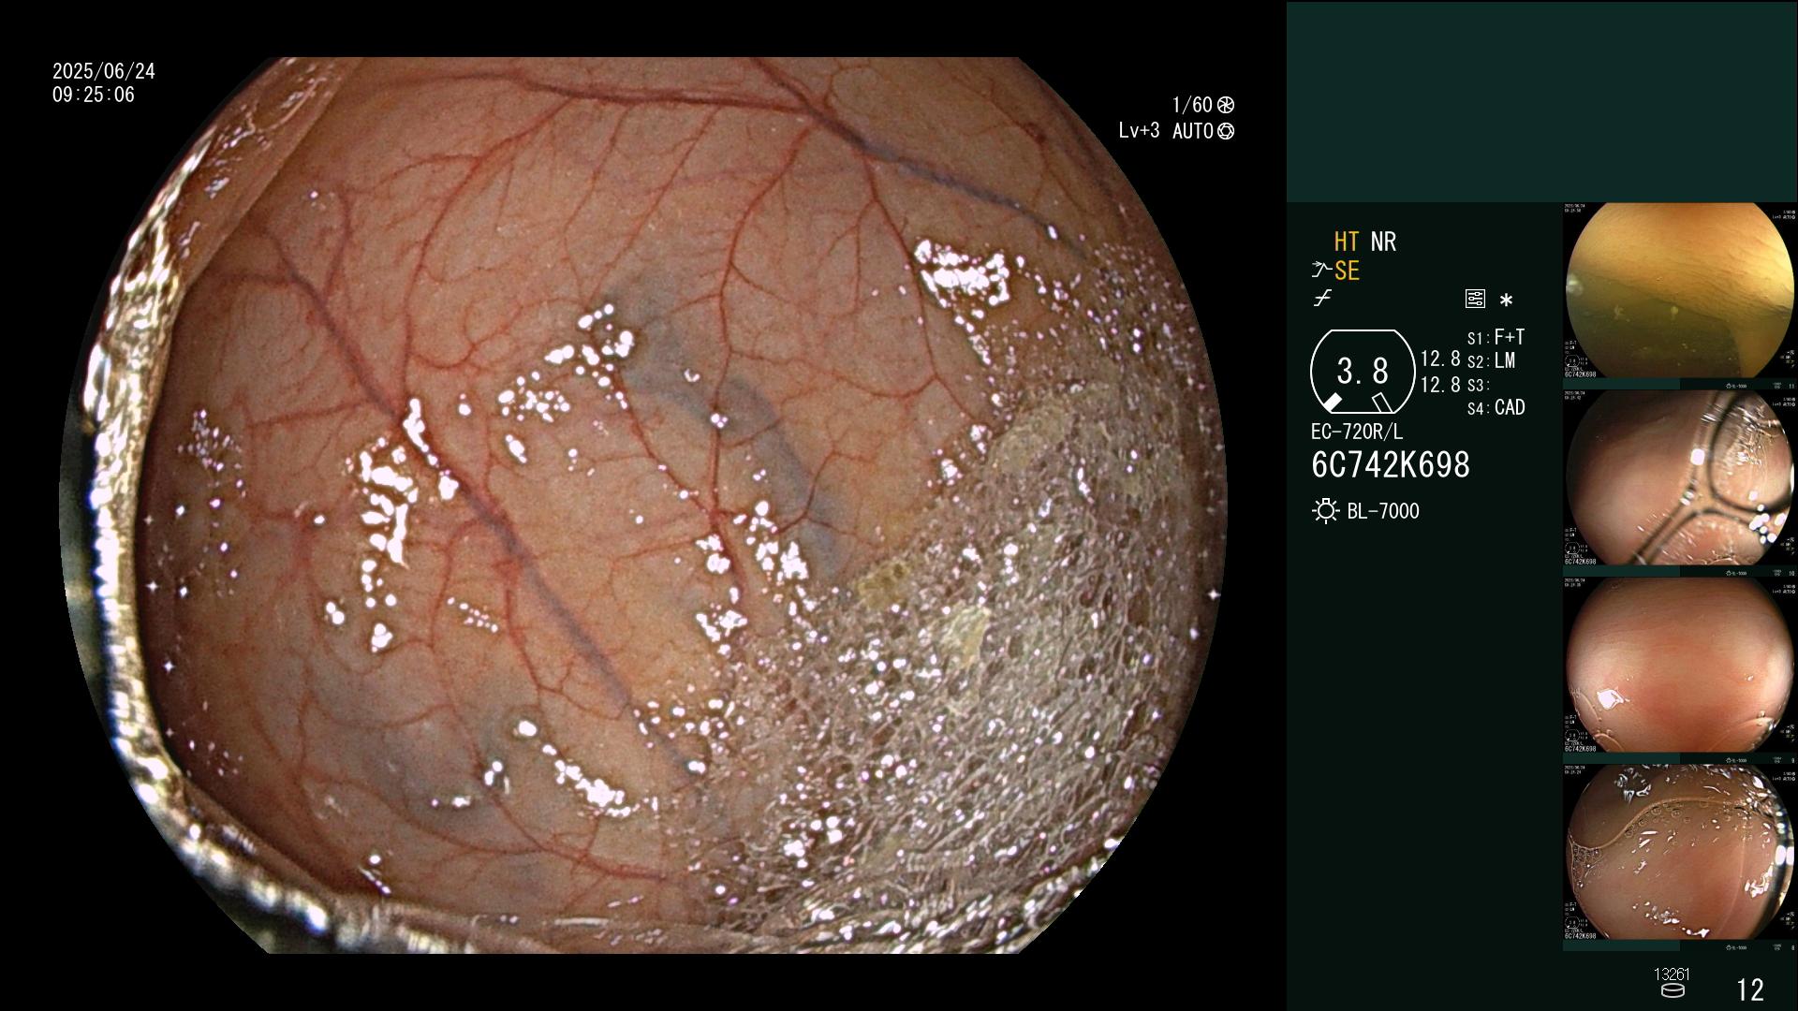Click the asterisk icon next to settings
1798x1011 pixels.
coord(1506,300)
